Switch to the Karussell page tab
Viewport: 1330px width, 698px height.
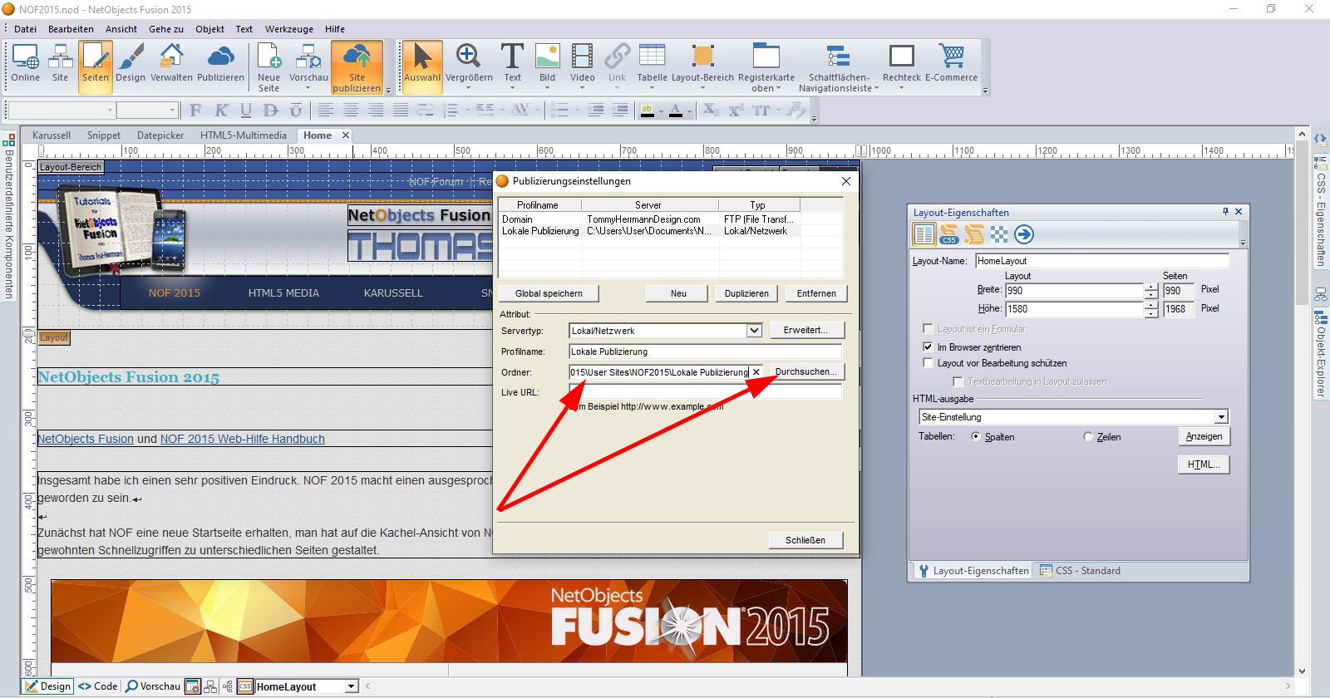[52, 135]
